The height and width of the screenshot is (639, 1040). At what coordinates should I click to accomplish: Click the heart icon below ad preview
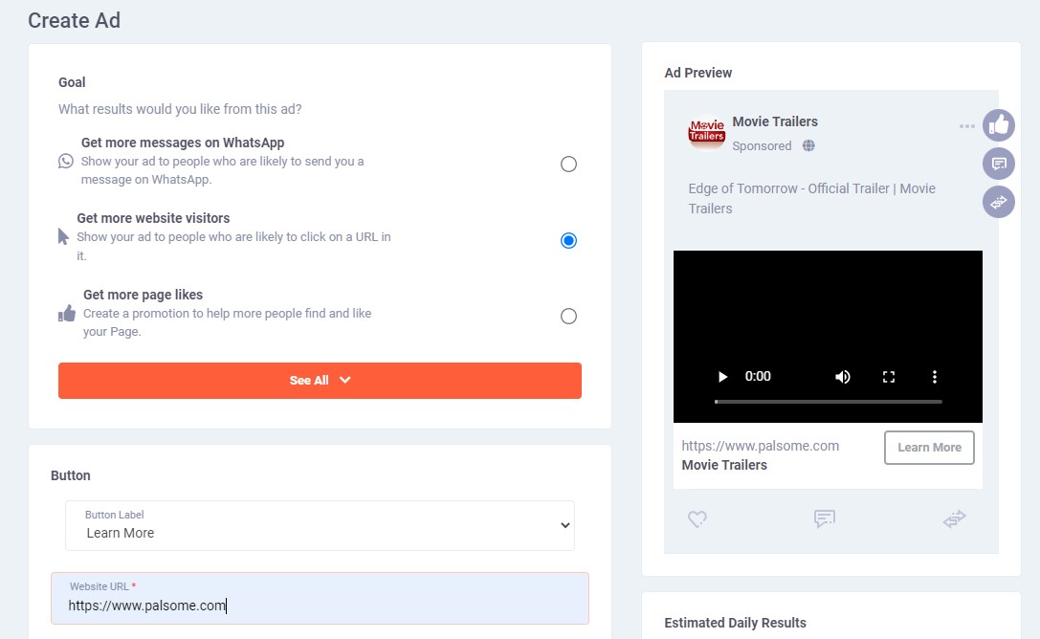[x=697, y=518]
